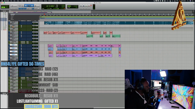Select the Pencil tool
The image size is (195, 109).
38,6
